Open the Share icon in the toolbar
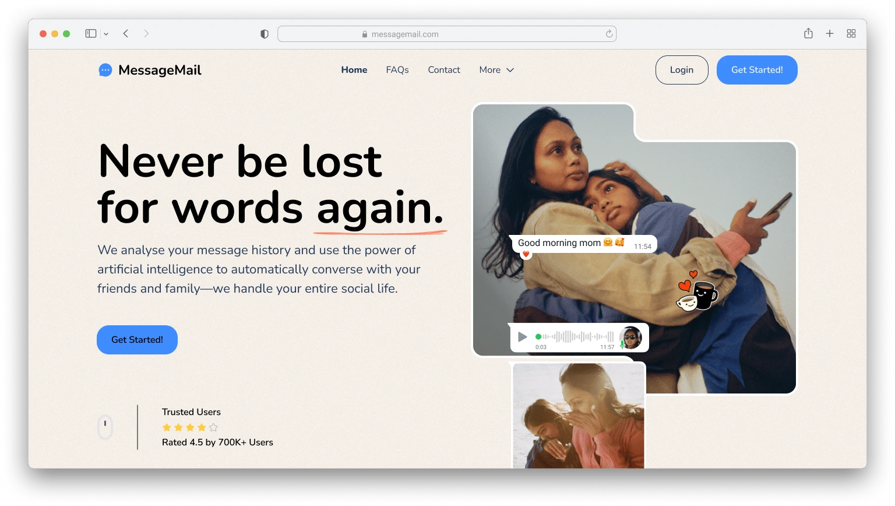 808,33
